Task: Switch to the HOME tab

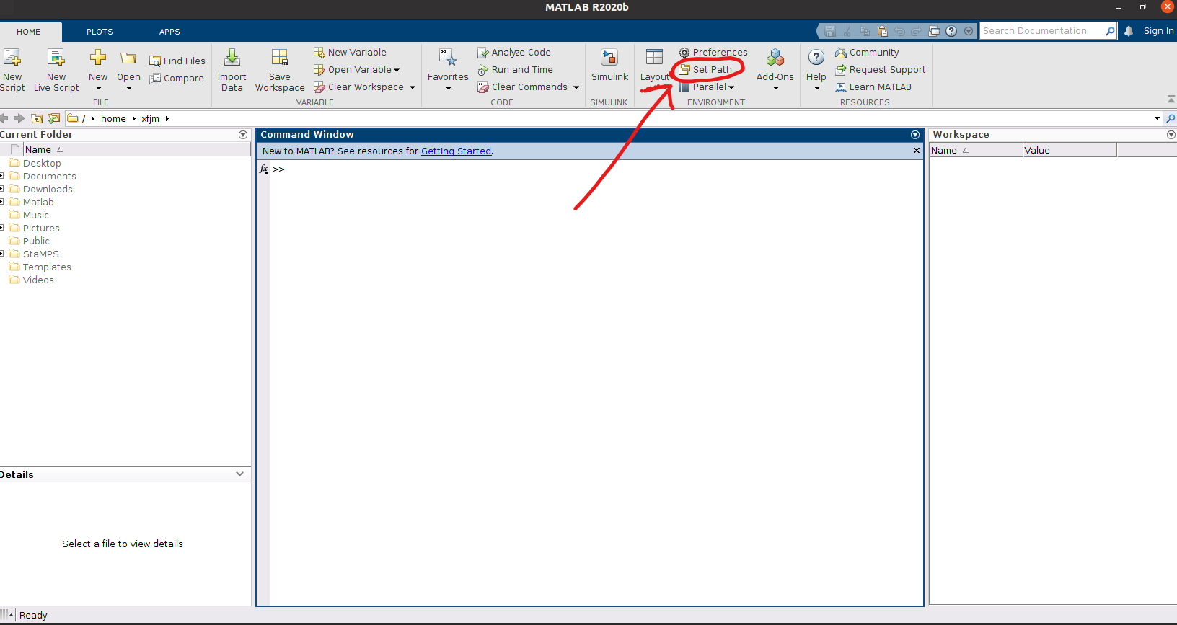Action: coord(29,32)
